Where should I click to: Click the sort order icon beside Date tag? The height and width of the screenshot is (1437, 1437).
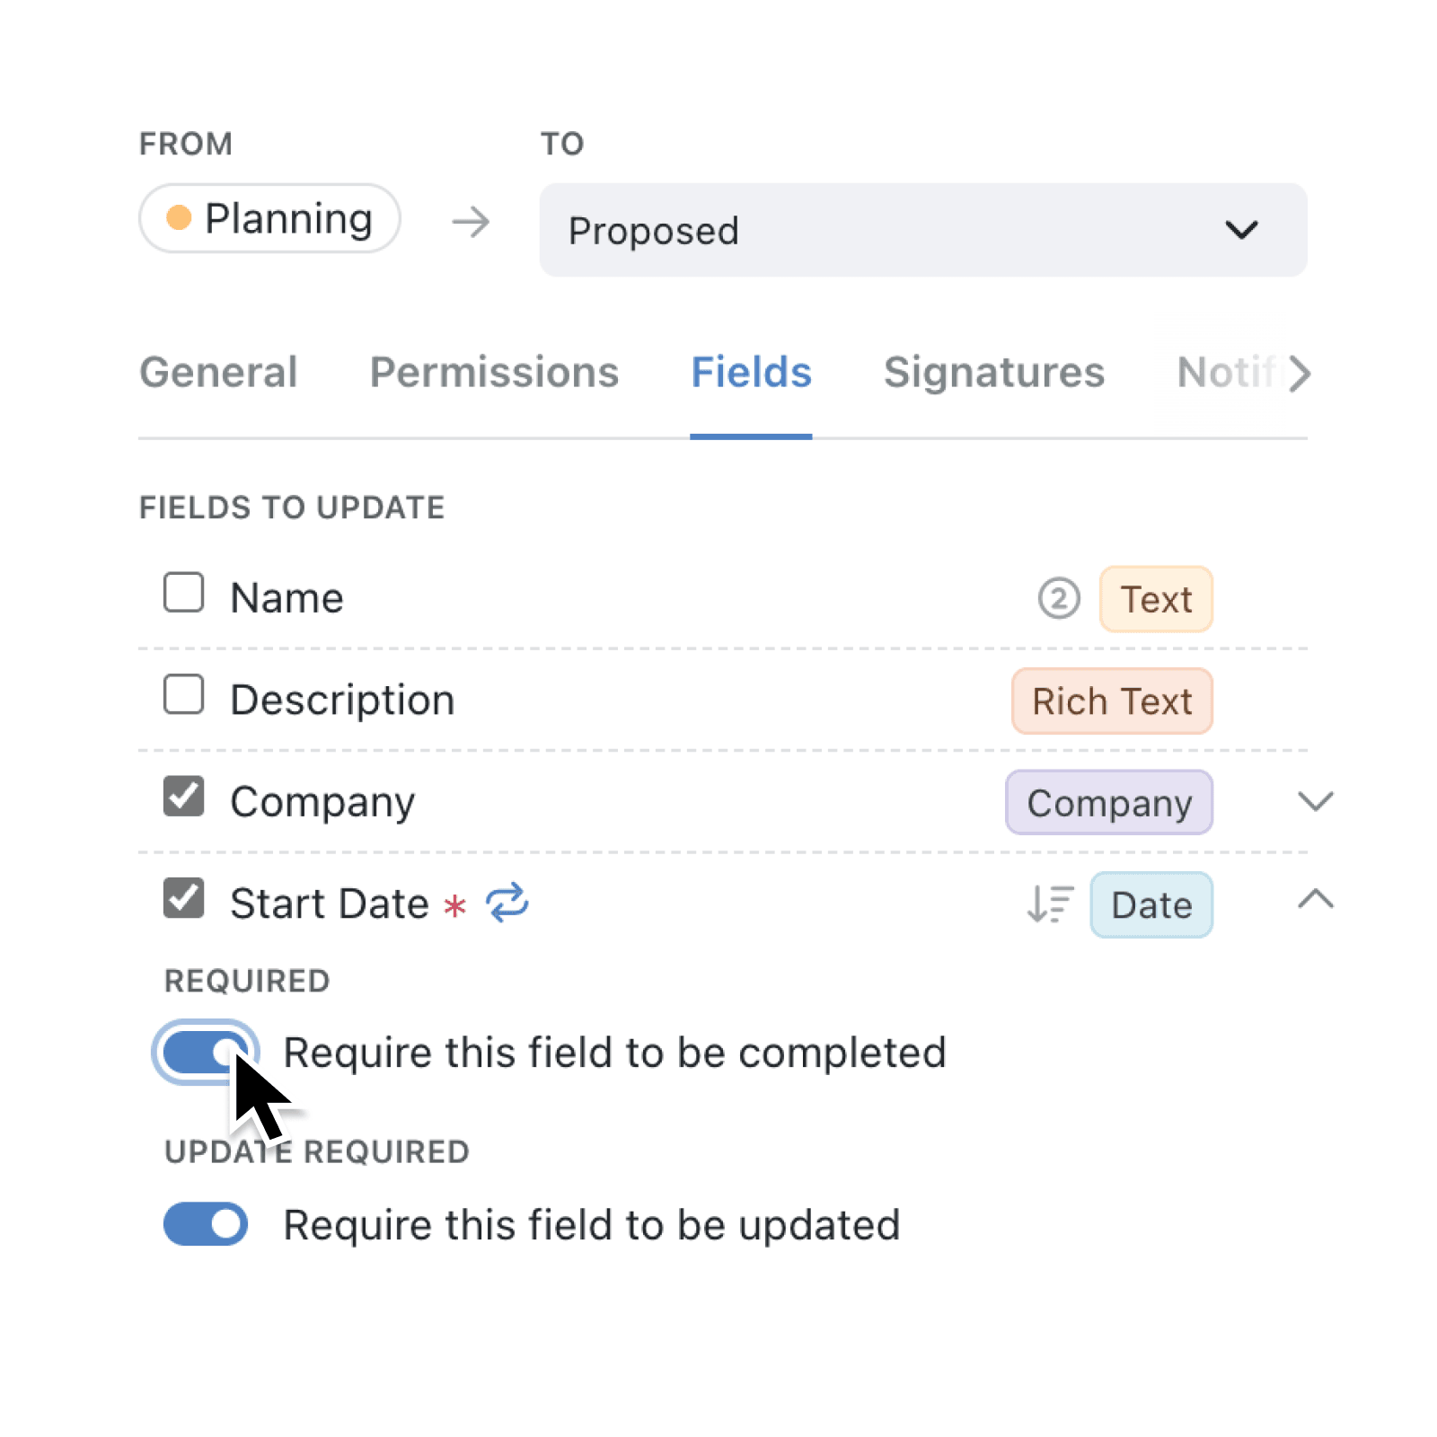click(1050, 904)
